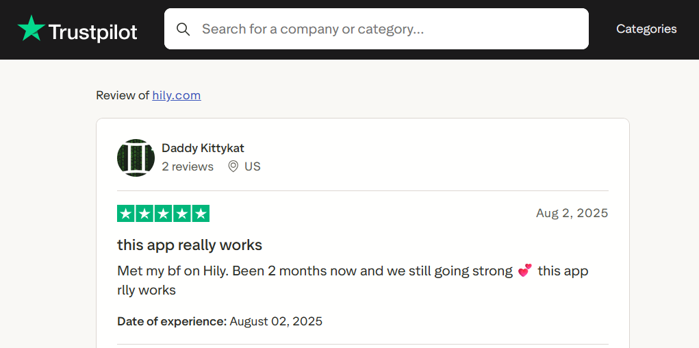Click the 'this app really works' title
The image size is (699, 348).
(x=190, y=245)
